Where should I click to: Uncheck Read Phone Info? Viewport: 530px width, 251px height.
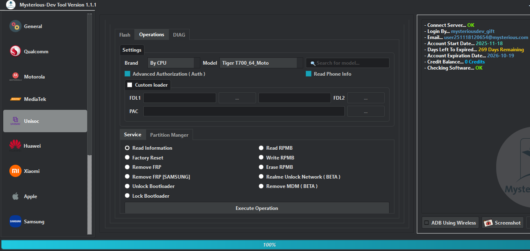[x=308, y=74]
